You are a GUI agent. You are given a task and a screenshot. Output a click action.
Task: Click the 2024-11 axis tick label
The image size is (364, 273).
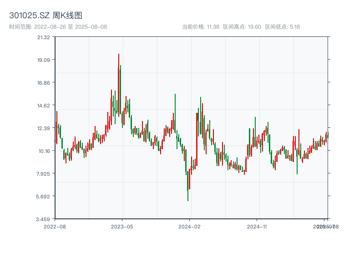click(x=257, y=226)
